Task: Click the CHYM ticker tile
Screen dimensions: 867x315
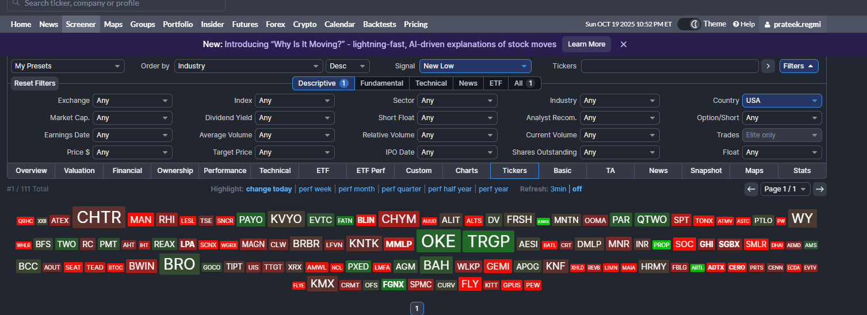Action: (399, 219)
